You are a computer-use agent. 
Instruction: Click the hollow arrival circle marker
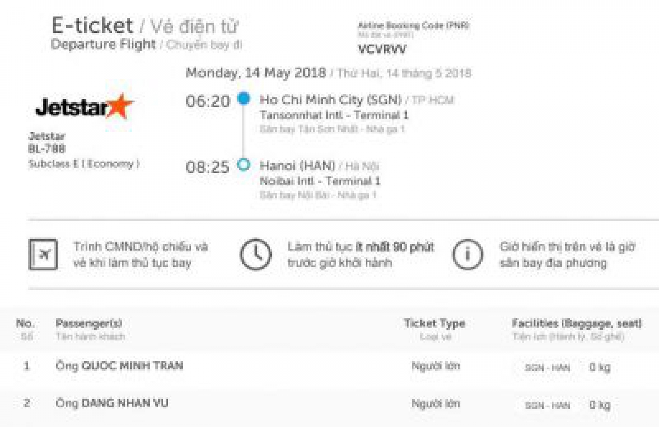click(243, 164)
